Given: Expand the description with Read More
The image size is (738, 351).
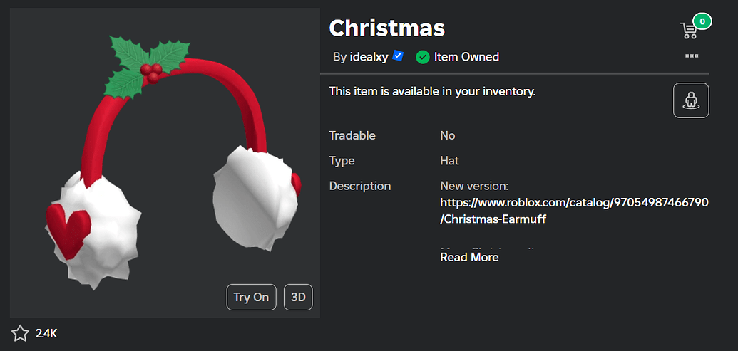Looking at the screenshot, I should click(469, 257).
